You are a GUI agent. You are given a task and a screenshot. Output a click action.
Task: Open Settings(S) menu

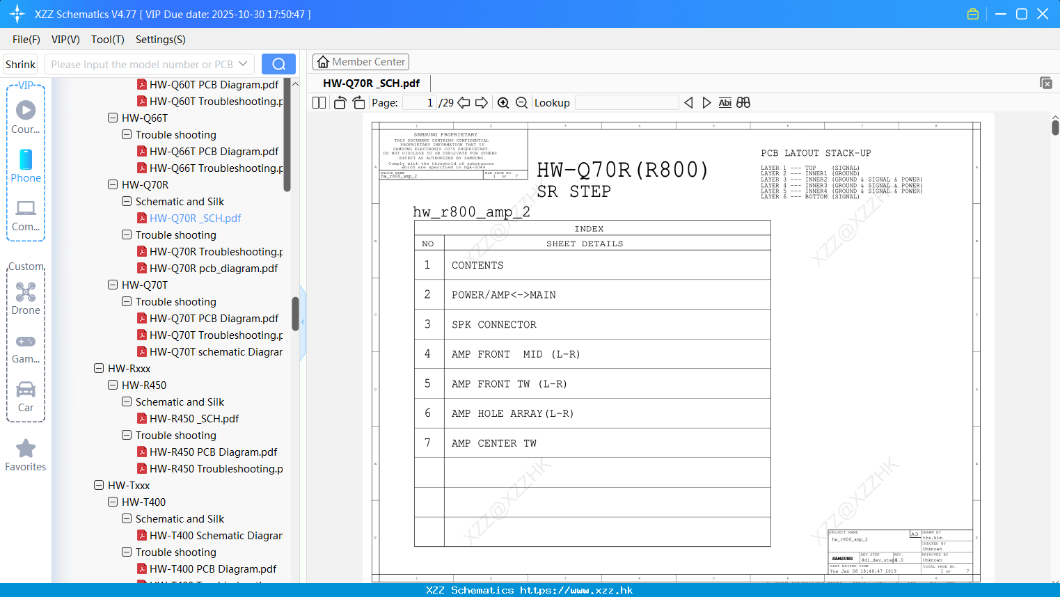[160, 40]
